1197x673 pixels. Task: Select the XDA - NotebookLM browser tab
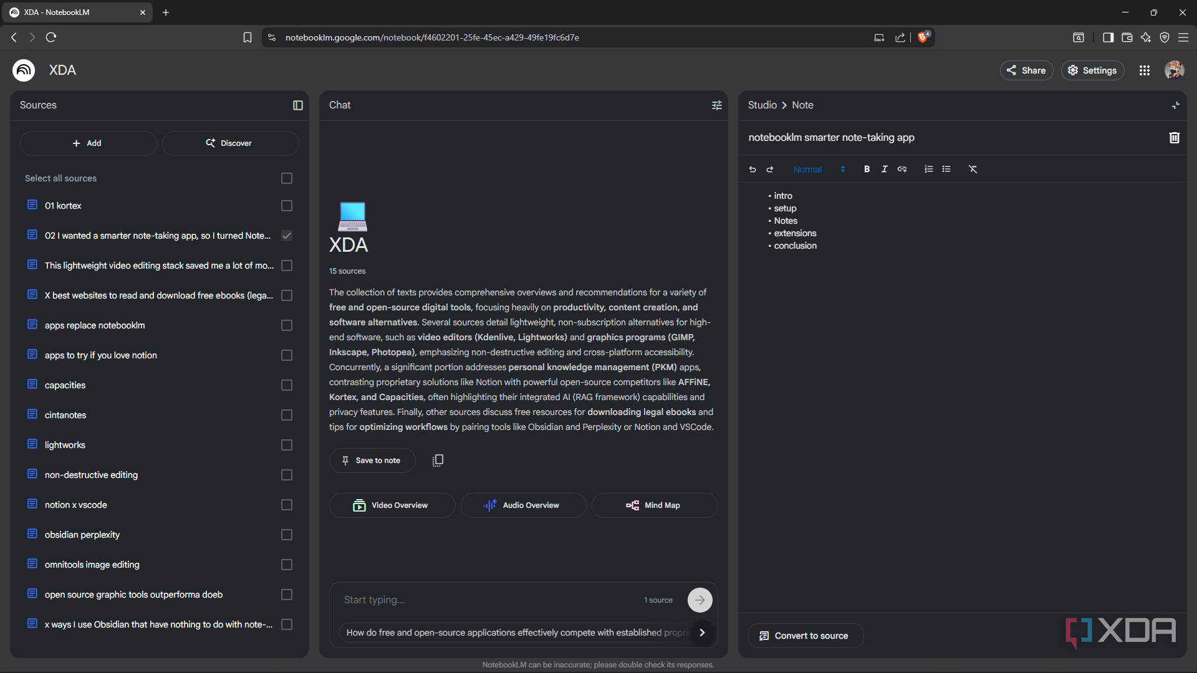point(78,12)
